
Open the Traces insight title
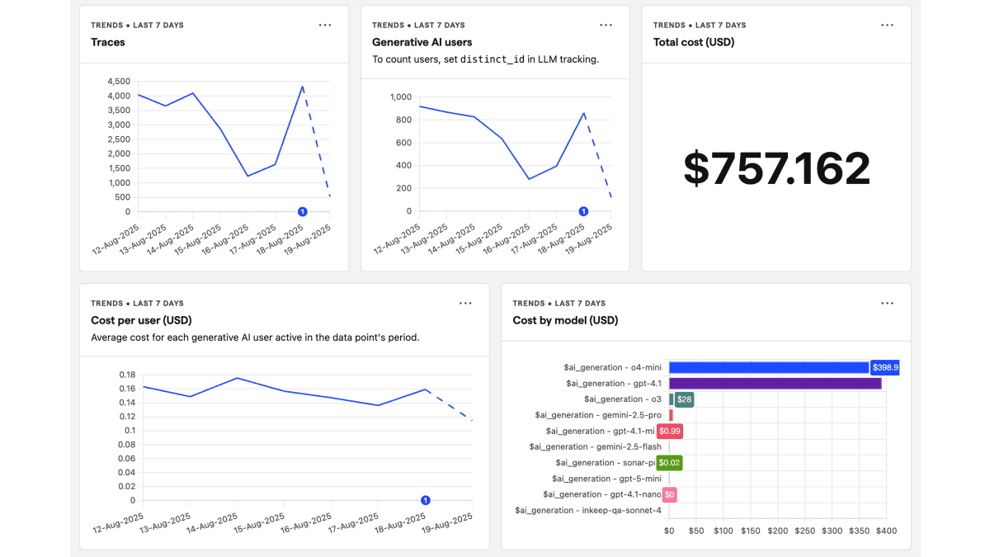tap(108, 42)
